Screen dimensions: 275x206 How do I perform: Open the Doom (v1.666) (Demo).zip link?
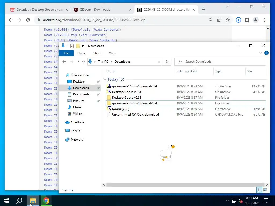click(x=67, y=30)
